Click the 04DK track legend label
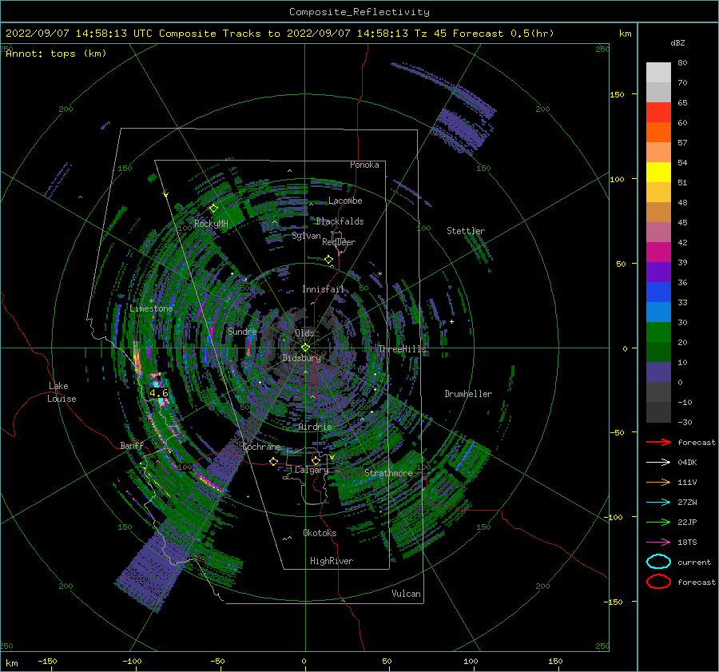This screenshot has height=672, width=719. pos(687,463)
